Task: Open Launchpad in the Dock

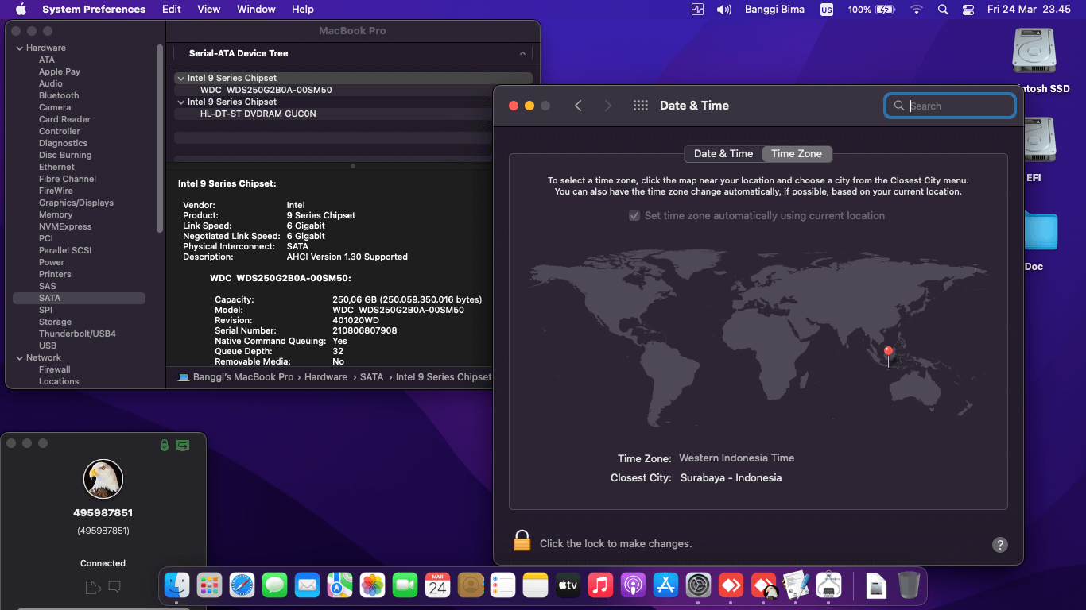Action: 209,586
